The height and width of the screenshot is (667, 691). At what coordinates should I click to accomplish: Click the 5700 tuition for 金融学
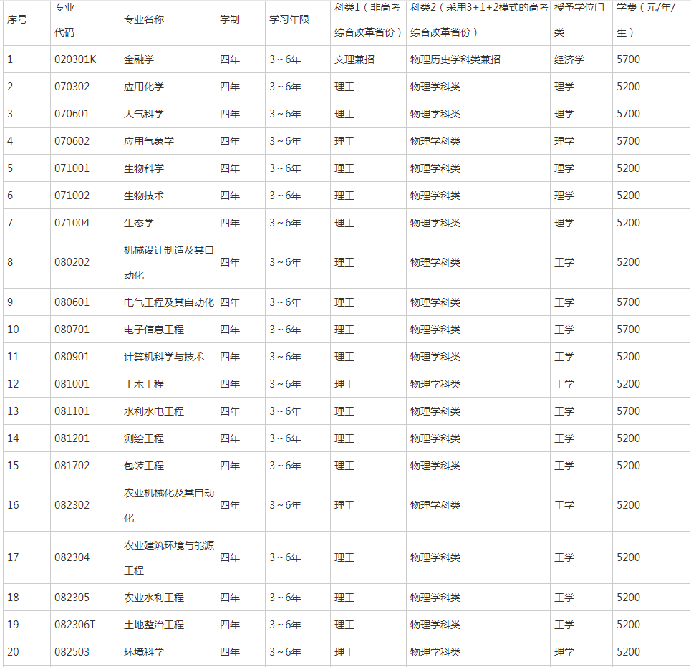(x=628, y=59)
